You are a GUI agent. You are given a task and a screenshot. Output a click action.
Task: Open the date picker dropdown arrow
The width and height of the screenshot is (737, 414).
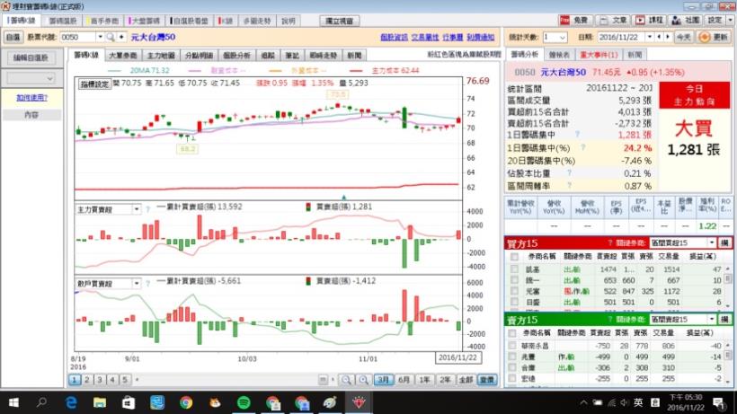point(650,37)
